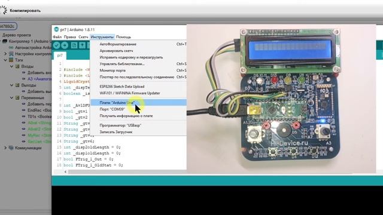Click the tag icon beside EndRec
The image size is (383, 215).
tap(24, 110)
